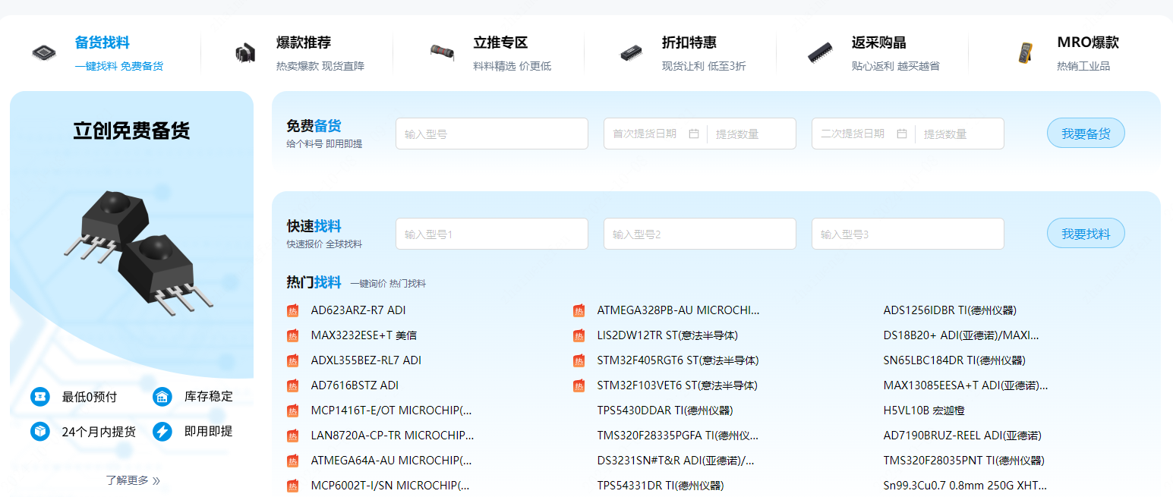Expand the 了解更多 double chevron
Viewport: 1173px width, 497px height.
point(156,480)
